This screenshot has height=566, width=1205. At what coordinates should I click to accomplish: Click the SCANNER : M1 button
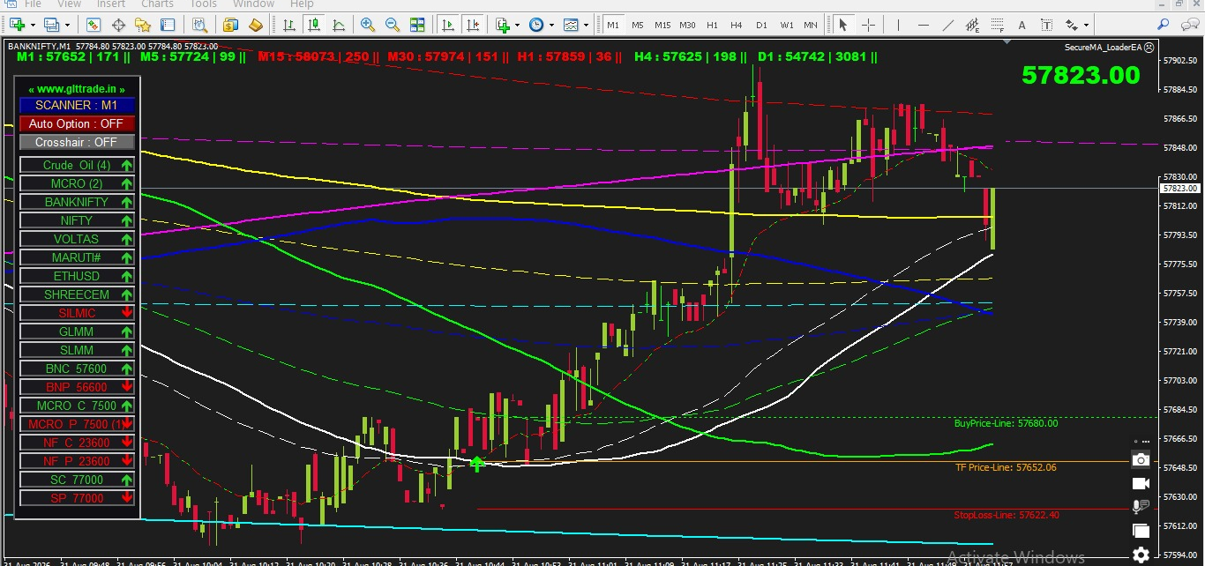pos(77,105)
